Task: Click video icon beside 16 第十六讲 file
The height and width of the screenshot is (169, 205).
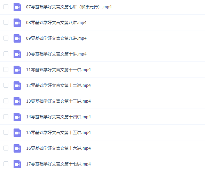Action: pos(17,148)
